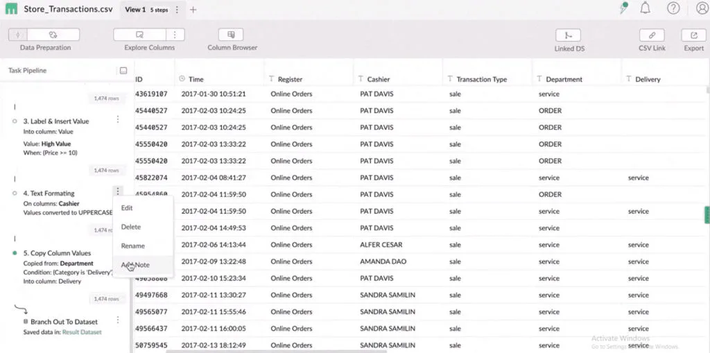The image size is (710, 353).
Task: Switch to the View 1 tab
Action: 135,10
